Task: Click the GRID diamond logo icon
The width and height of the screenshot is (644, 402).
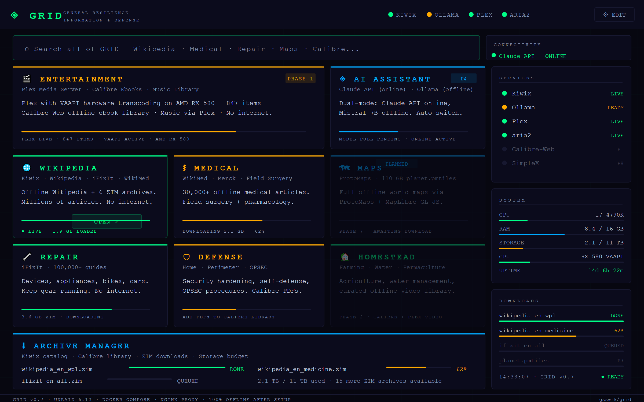Action: (x=14, y=15)
